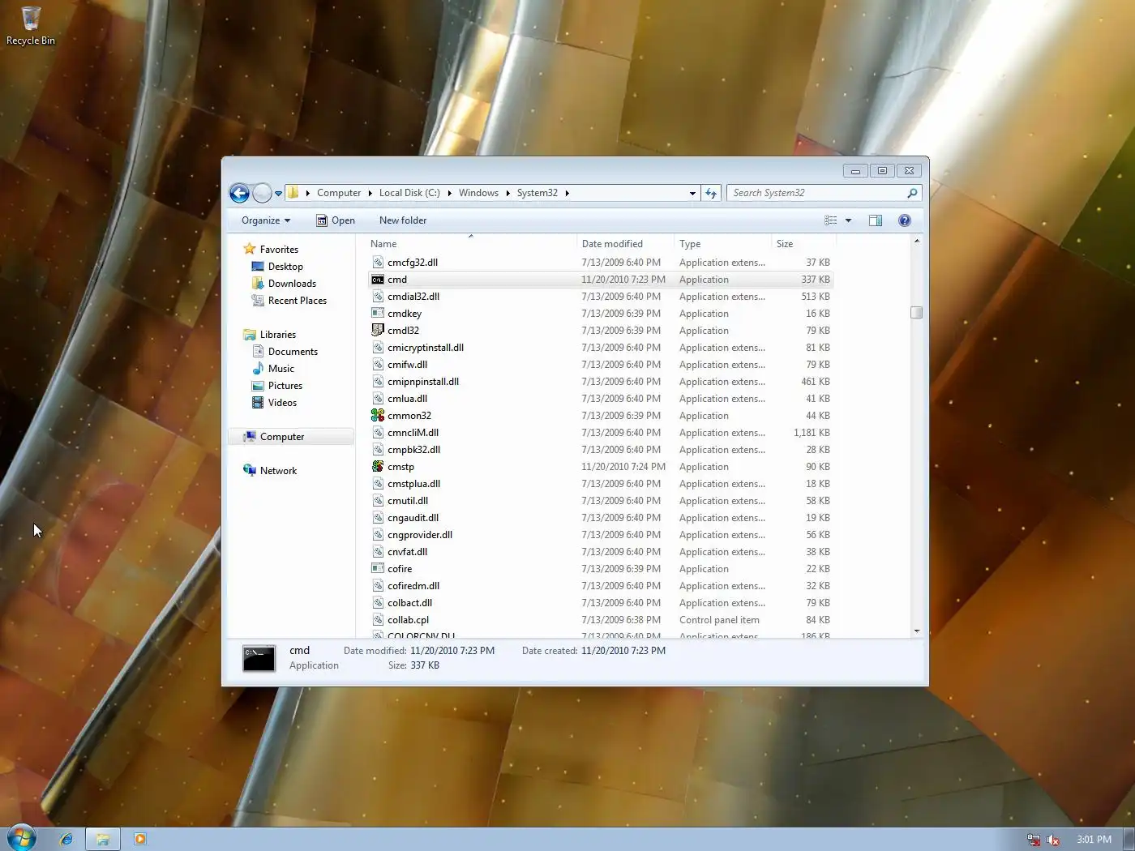
Task: Open Windows Media Player from taskbar
Action: [x=139, y=840]
